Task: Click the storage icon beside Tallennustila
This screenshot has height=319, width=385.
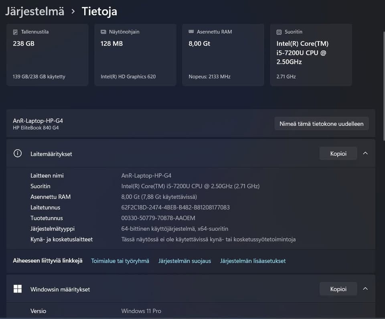Action: click(x=15, y=32)
